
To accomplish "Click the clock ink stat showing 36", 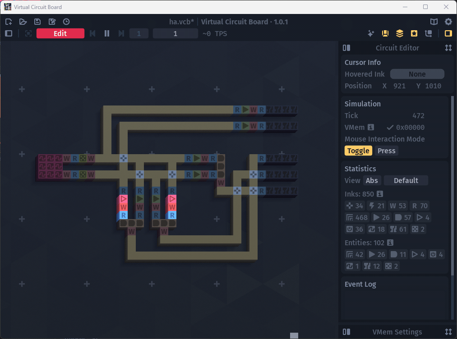I will point(355,229).
